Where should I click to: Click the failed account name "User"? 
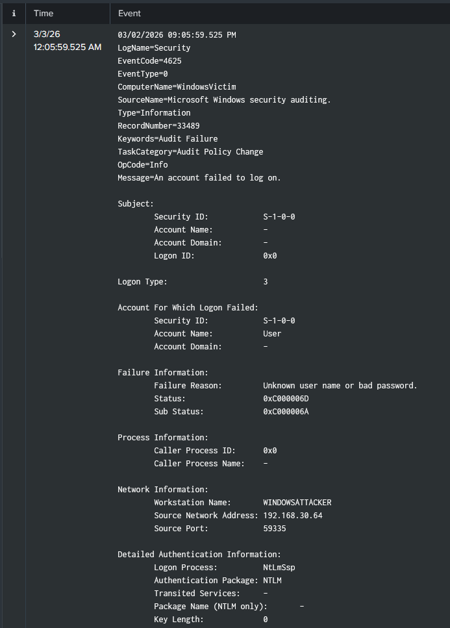(272, 333)
